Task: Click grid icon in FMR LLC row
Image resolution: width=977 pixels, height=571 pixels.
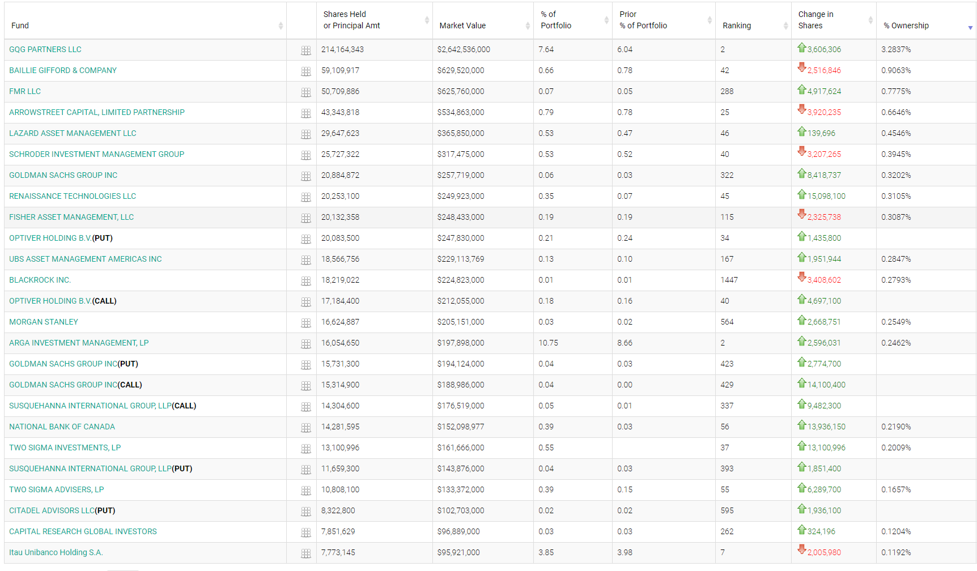Action: (x=306, y=92)
